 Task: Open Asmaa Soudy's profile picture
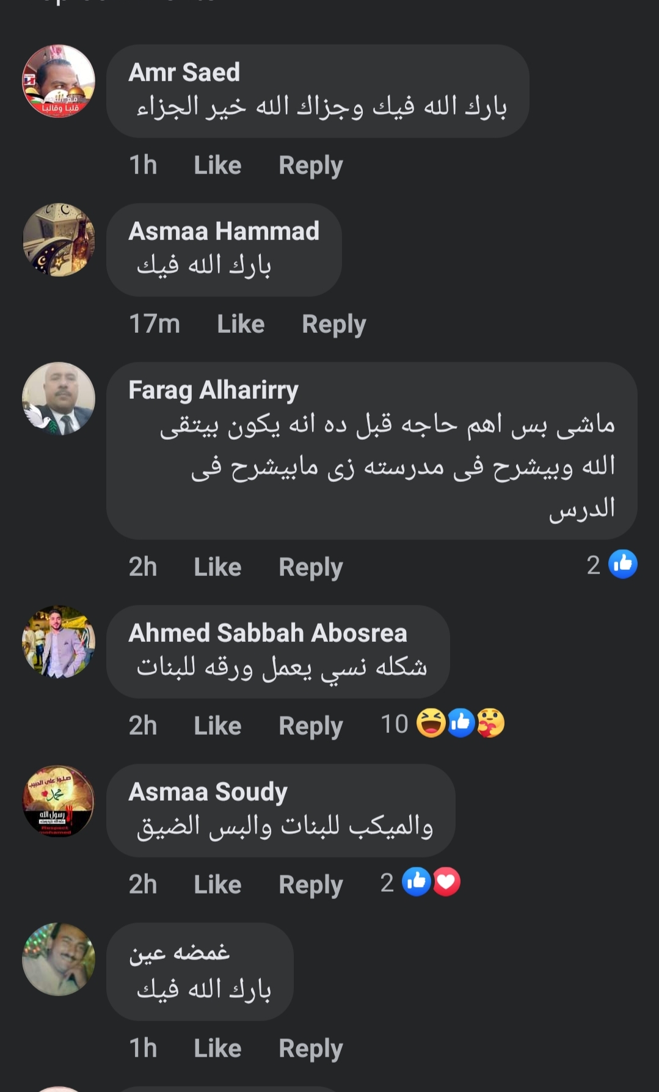pyautogui.click(x=59, y=801)
